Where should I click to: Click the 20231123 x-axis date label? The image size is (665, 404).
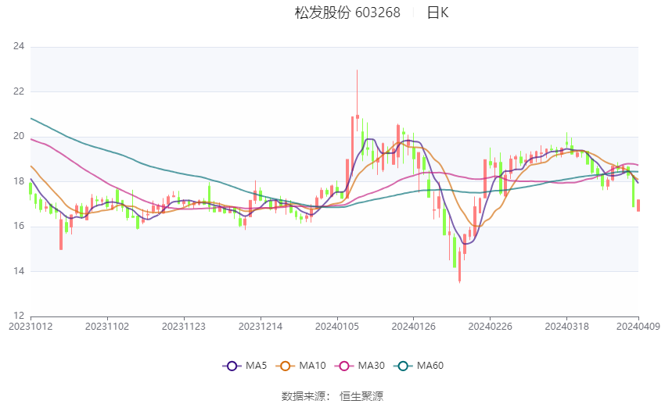pos(184,327)
